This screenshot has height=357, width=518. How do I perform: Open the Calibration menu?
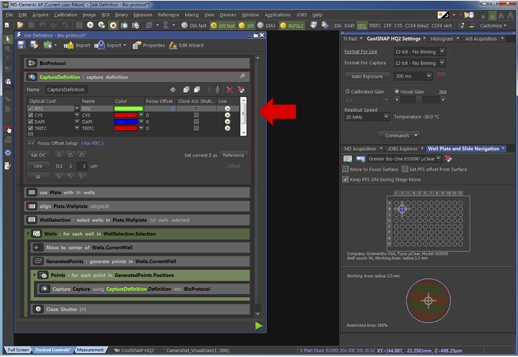pyautogui.click(x=65, y=15)
